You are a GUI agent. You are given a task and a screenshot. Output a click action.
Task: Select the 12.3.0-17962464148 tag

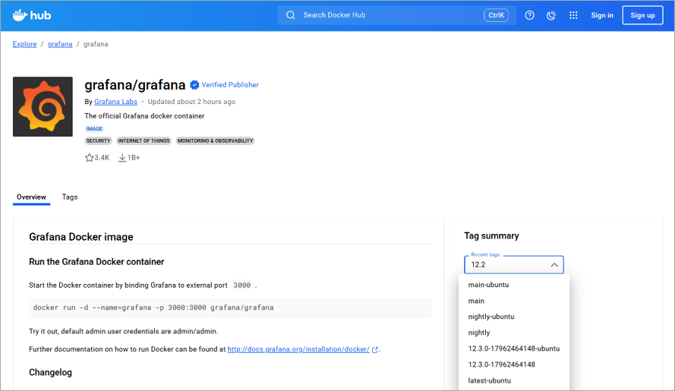501,364
